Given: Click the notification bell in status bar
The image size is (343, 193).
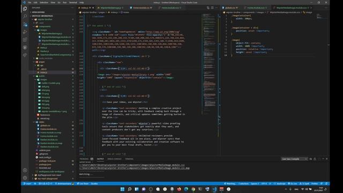Looking at the screenshot, I should [326, 183].
